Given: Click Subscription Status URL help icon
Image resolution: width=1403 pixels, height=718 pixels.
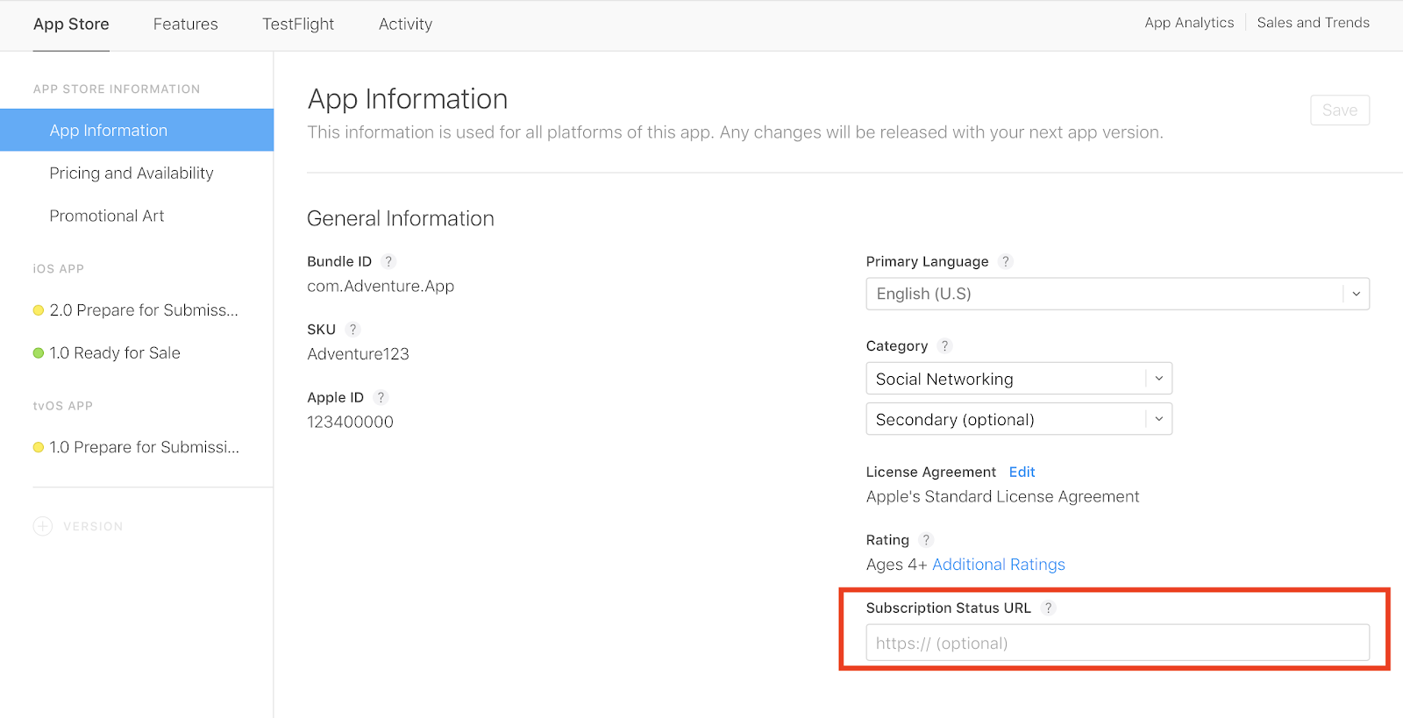Looking at the screenshot, I should (1048, 608).
